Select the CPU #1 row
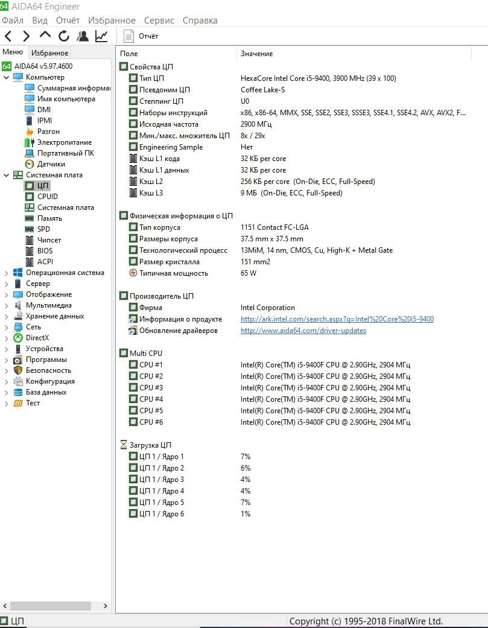 pos(270,365)
